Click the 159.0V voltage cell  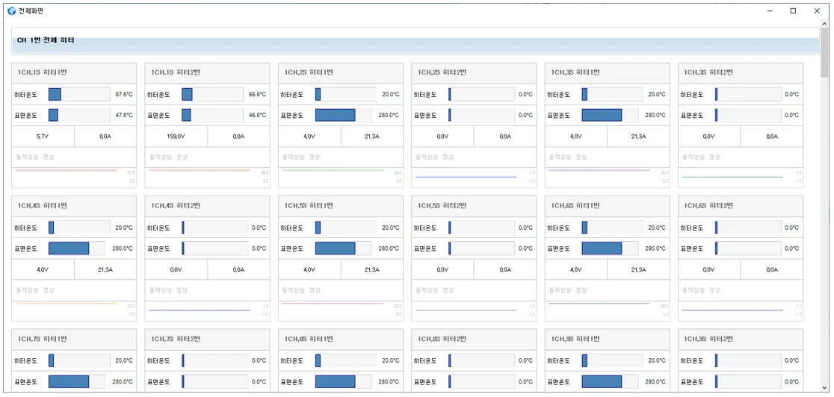click(x=176, y=137)
